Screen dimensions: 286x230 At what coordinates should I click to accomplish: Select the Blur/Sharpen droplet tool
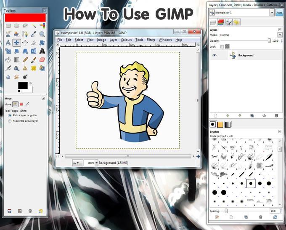pos(8,77)
